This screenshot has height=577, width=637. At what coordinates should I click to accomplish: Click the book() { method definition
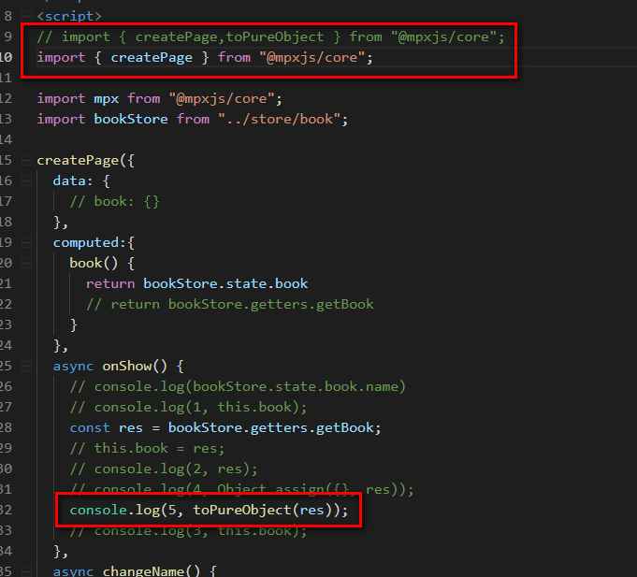point(102,263)
